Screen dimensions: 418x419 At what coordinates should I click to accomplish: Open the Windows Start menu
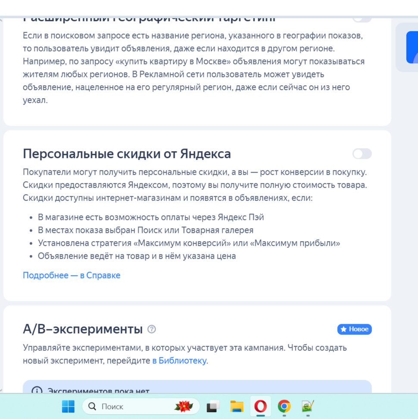(68, 406)
